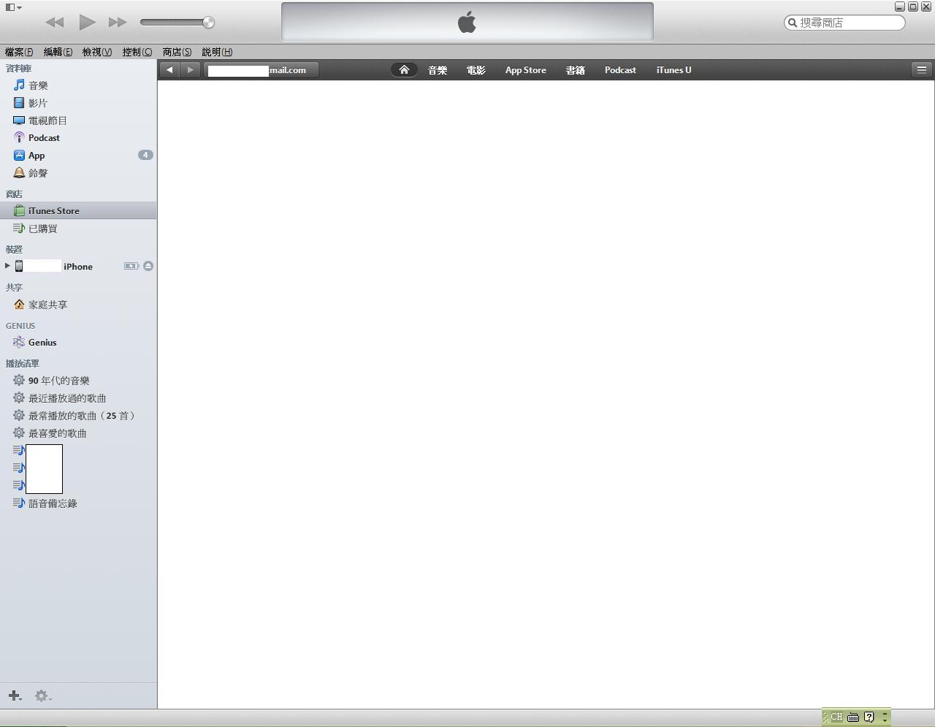Open the 說明 (Help) menu

click(x=217, y=52)
